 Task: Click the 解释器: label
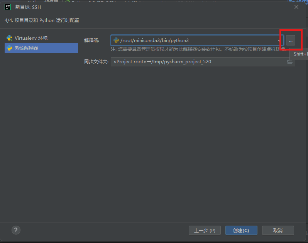92,40
